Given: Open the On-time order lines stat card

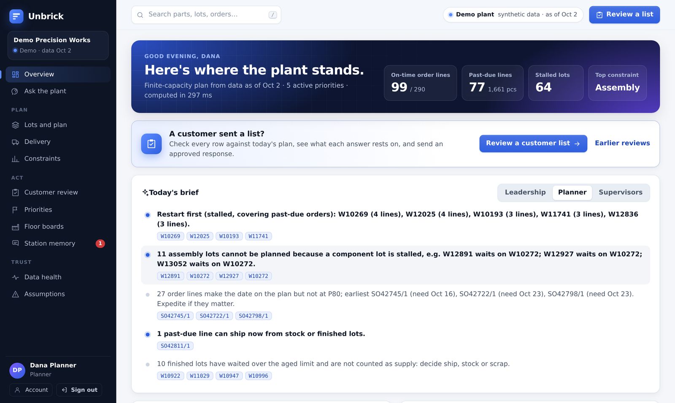Looking at the screenshot, I should point(420,83).
